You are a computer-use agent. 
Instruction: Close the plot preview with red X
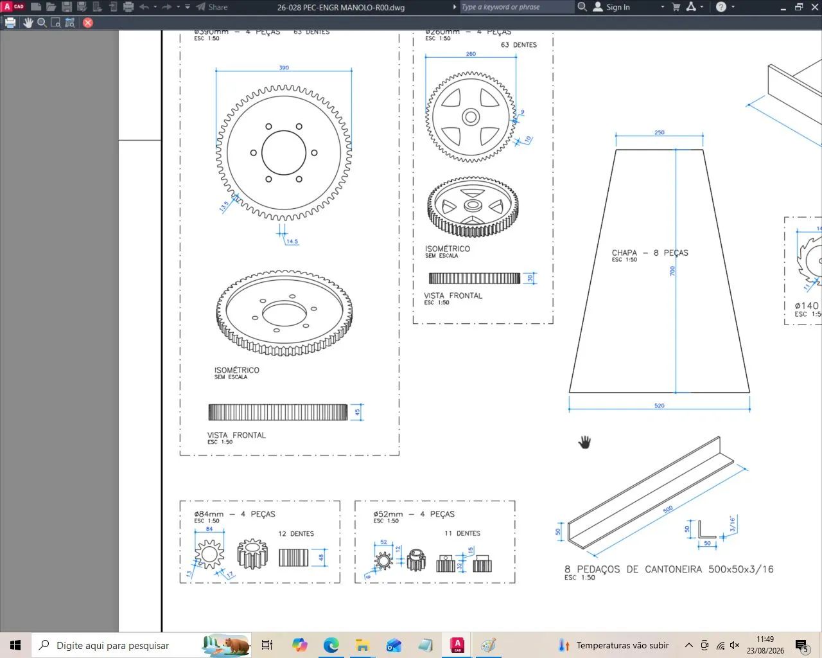[x=88, y=22]
